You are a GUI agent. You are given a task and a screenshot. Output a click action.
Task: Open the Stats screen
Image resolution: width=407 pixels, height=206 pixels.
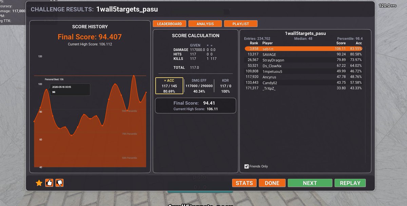(244, 183)
